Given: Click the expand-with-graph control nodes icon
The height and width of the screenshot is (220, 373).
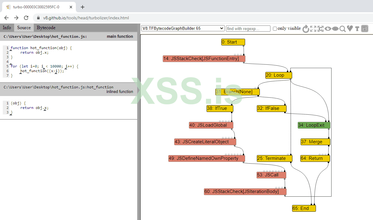Looking at the screenshot, I should pyautogui.click(x=321, y=29).
